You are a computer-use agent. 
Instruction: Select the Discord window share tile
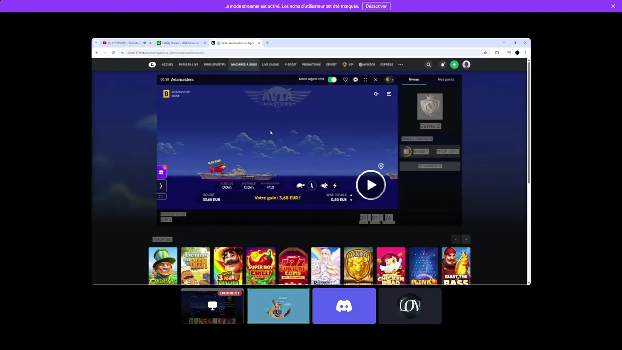pos(344,306)
